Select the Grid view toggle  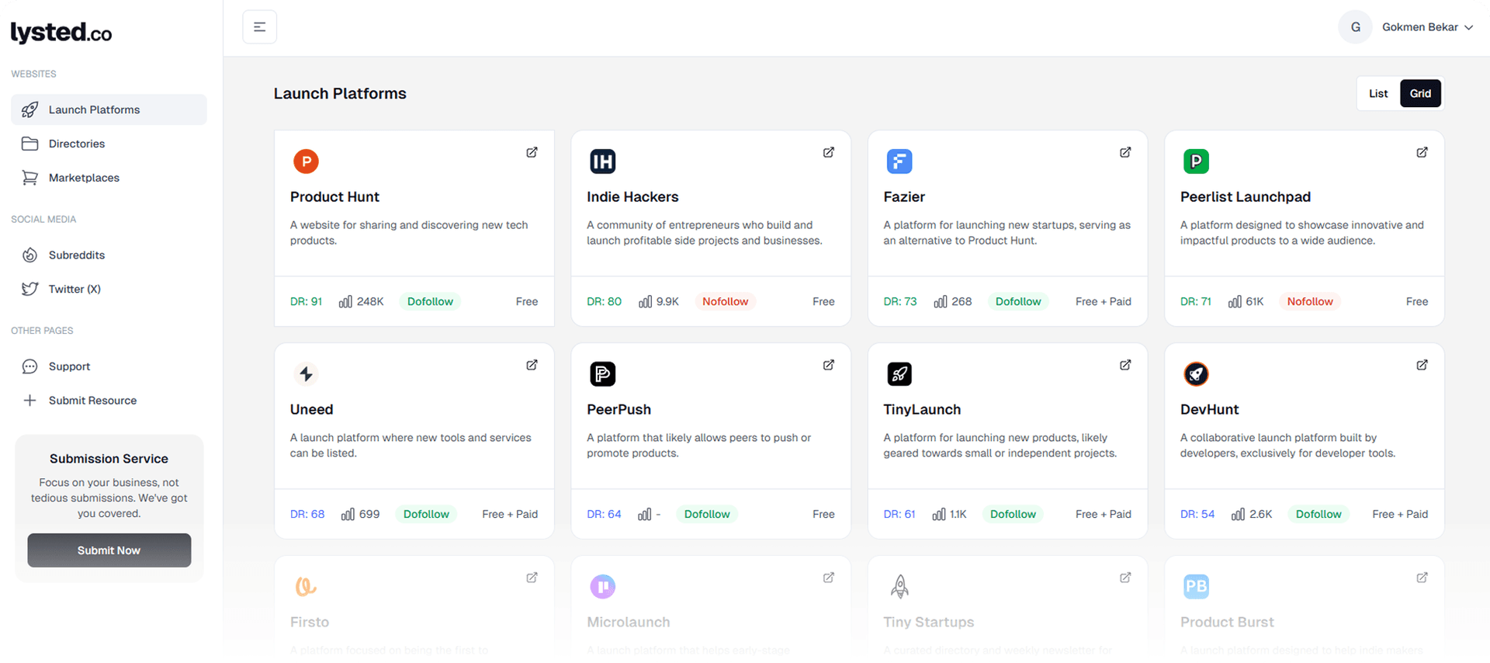point(1420,94)
